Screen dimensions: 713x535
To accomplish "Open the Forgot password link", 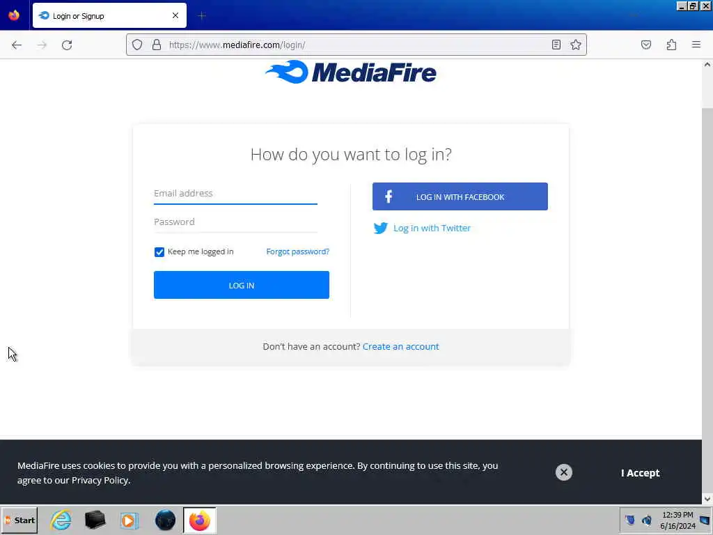I will coord(298,251).
